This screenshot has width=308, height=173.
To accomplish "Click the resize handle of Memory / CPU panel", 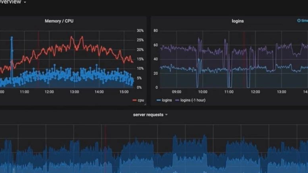I will tap(145, 104).
